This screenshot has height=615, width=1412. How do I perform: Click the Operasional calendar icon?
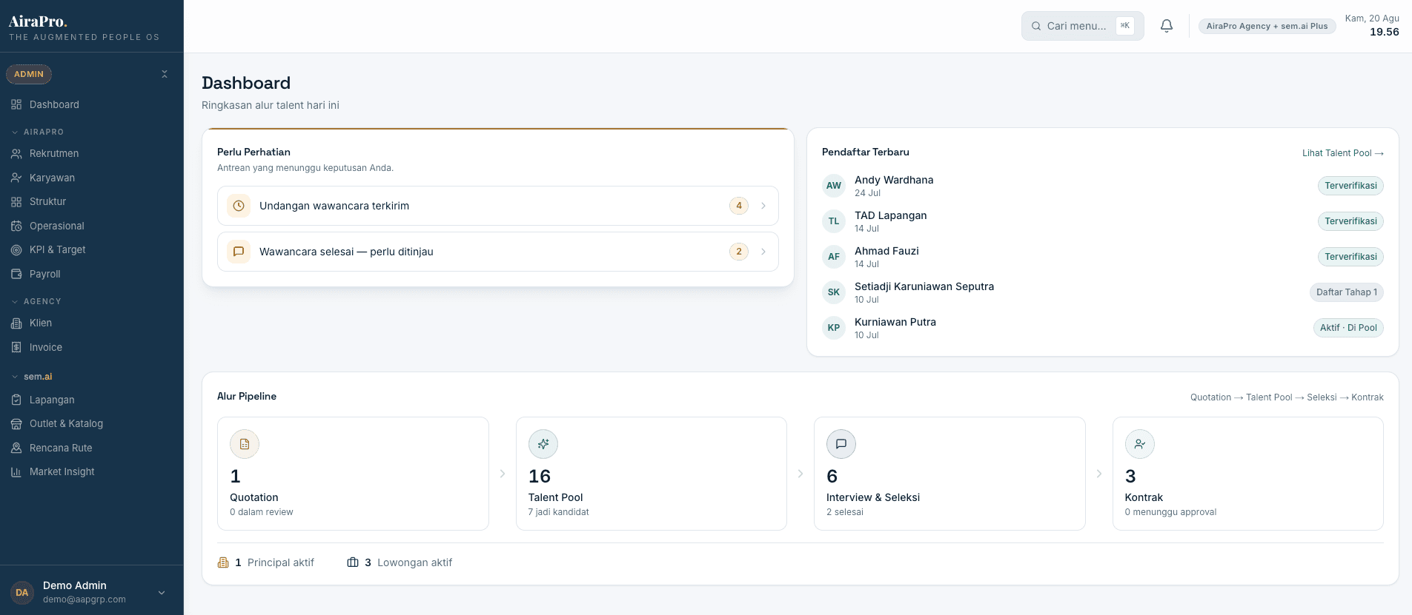(16, 226)
